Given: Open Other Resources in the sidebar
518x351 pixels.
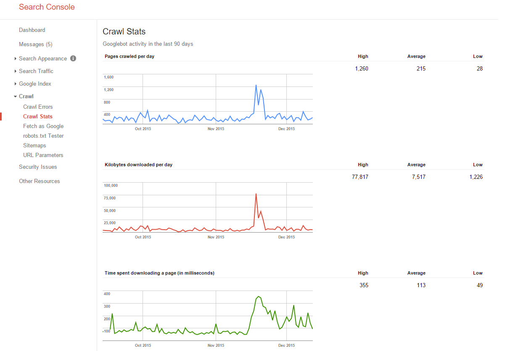Looking at the screenshot, I should 40,181.
